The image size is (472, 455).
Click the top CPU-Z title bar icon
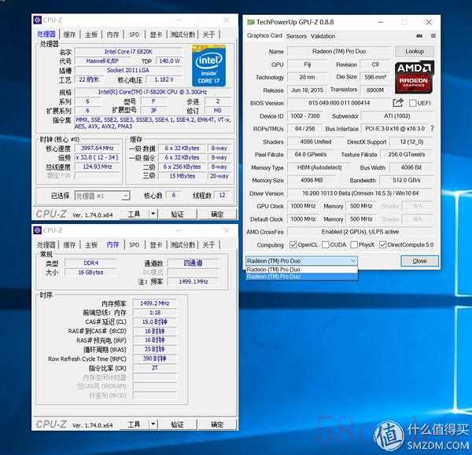39,20
